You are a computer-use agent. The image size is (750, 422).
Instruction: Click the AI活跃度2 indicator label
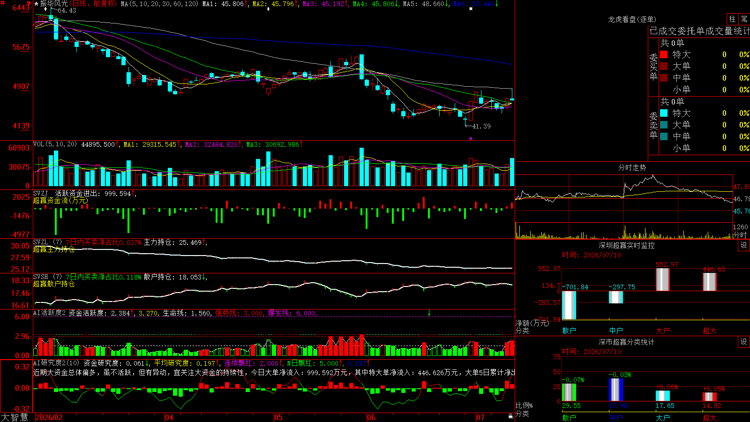50,313
